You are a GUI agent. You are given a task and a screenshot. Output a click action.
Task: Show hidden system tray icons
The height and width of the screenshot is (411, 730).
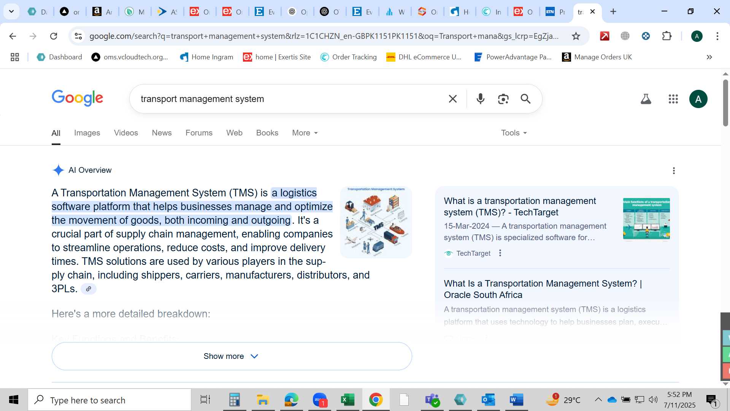tap(598, 400)
